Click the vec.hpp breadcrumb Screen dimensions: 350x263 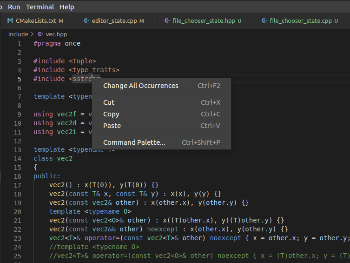coord(56,34)
